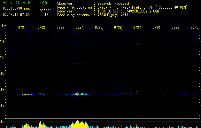Click the date stamp 07.06.15 07:30
The width and height of the screenshot is (201, 128).
(16, 15)
